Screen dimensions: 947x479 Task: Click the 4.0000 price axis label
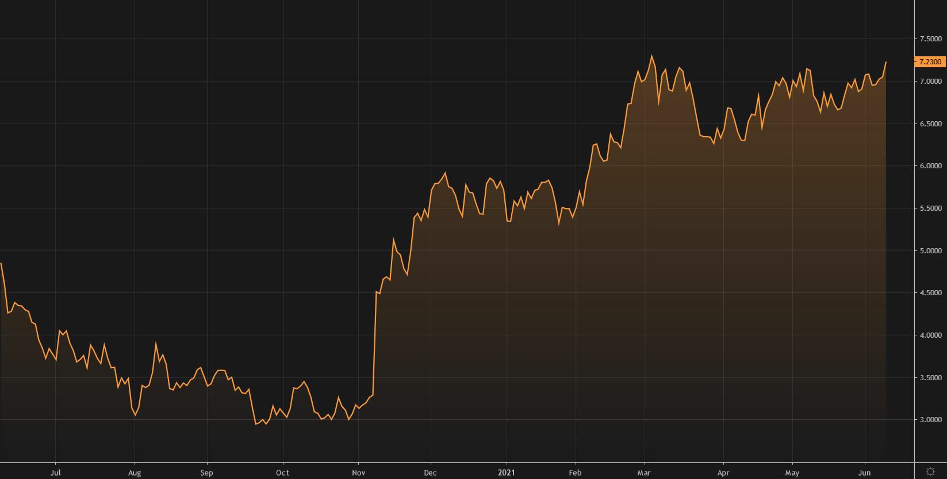930,335
